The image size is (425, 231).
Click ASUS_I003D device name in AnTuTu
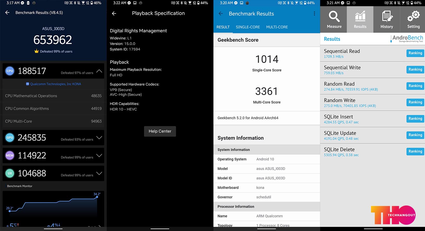tap(53, 29)
